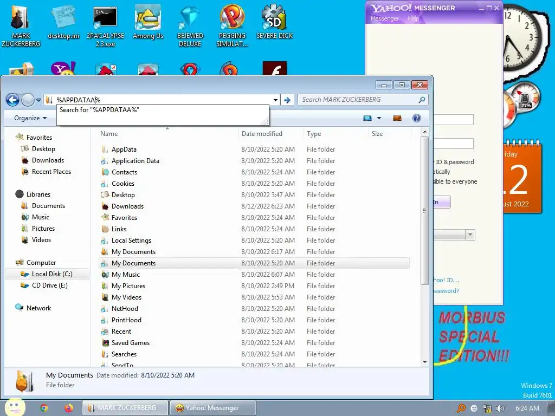Sort by Date modified column header
555x416 pixels.
pyautogui.click(x=270, y=134)
